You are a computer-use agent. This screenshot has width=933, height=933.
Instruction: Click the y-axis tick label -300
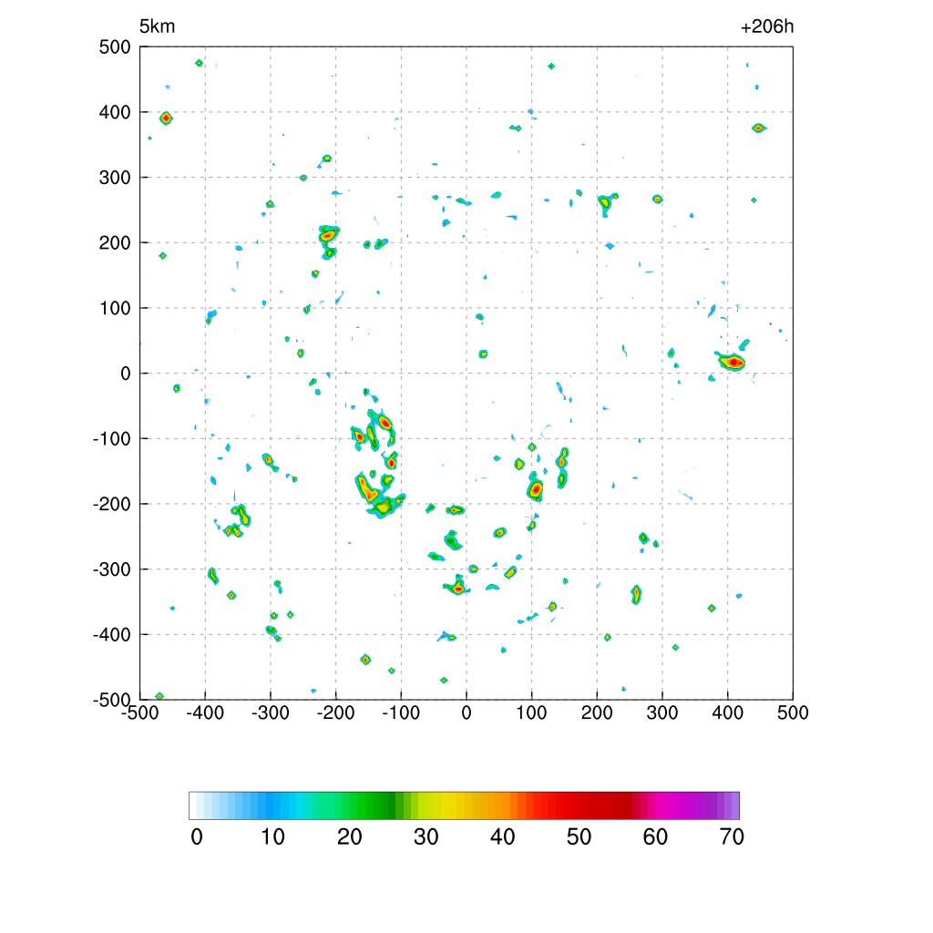point(111,569)
